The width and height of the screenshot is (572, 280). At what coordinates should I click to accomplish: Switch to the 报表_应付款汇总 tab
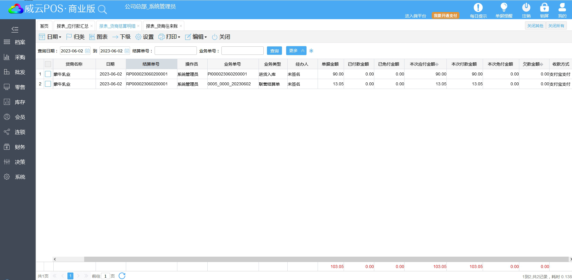click(x=73, y=26)
